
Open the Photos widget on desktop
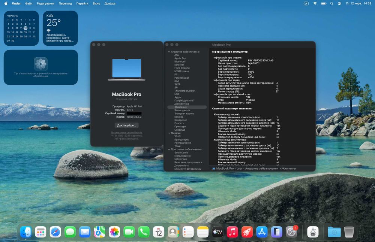coord(40,67)
